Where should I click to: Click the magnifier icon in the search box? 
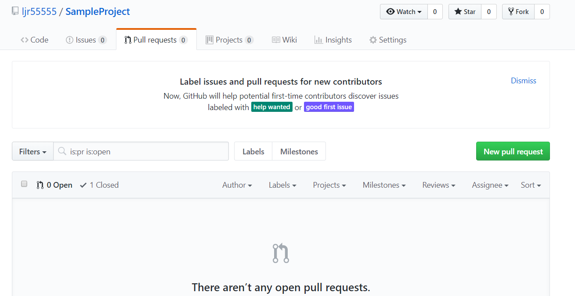tap(62, 151)
